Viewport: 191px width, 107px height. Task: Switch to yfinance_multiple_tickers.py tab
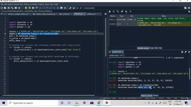click(x=18, y=14)
